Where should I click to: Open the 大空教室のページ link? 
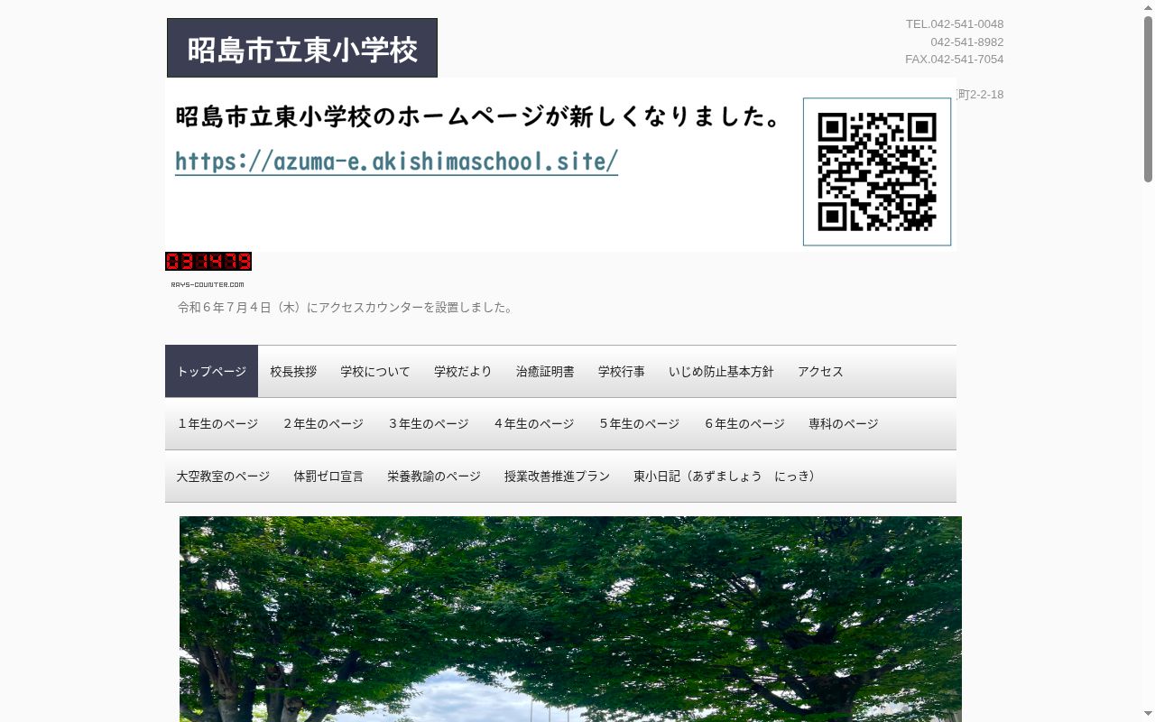pos(223,476)
